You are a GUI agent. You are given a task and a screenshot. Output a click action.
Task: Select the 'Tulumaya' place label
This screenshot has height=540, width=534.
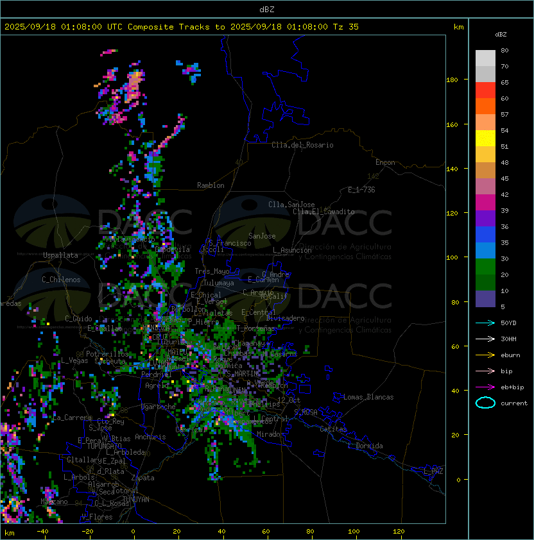[x=219, y=283]
